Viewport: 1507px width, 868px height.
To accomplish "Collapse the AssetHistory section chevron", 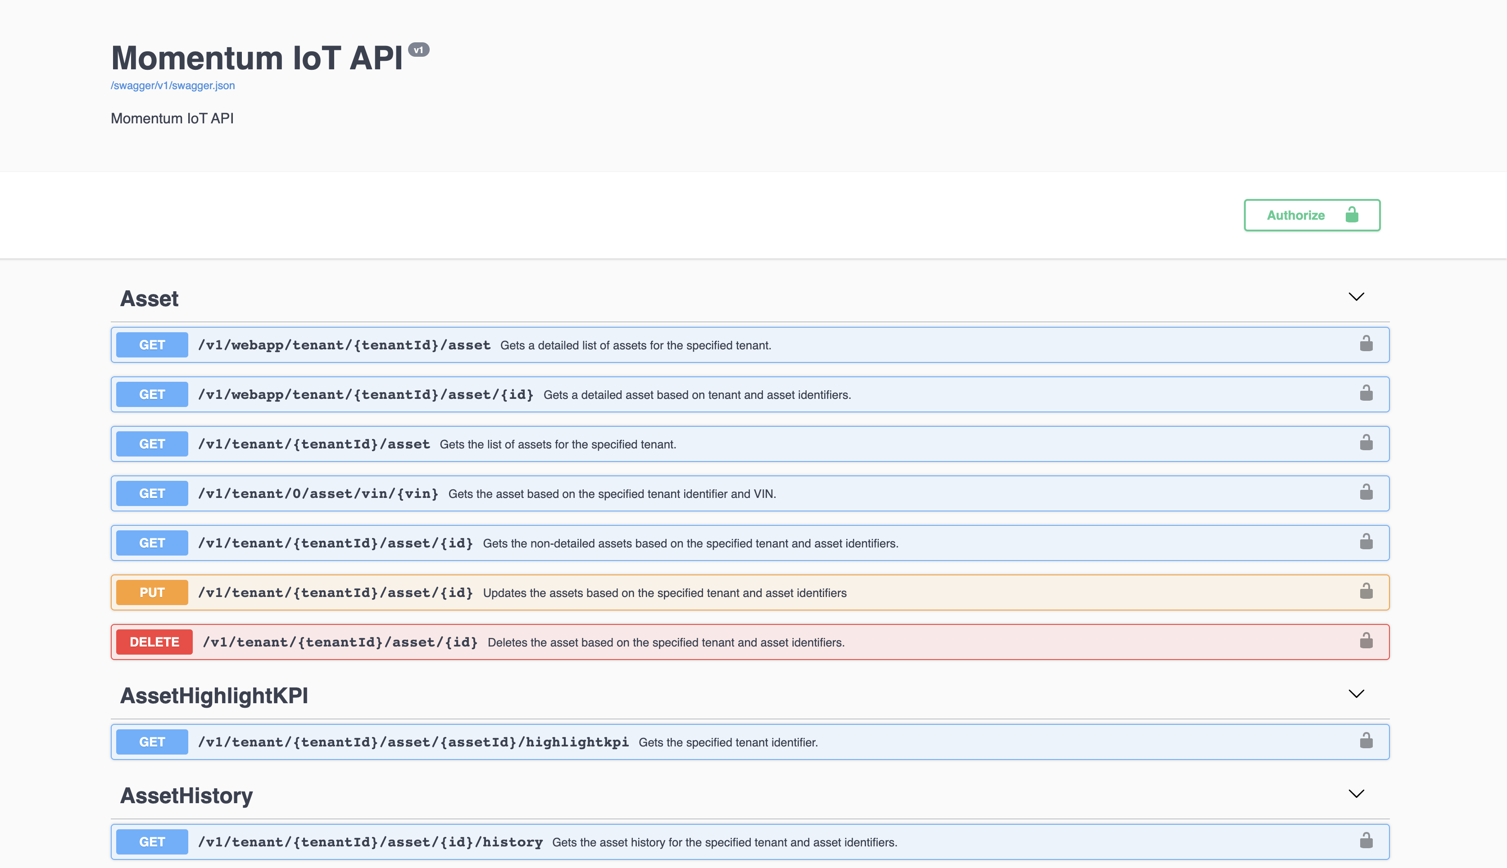I will pos(1357,793).
